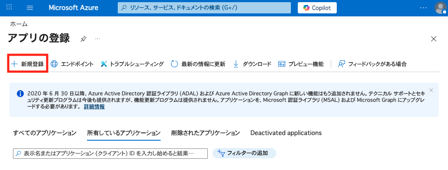Click 新規登録 to register a new app
Viewport: 448px width, 170px height.
27,64
